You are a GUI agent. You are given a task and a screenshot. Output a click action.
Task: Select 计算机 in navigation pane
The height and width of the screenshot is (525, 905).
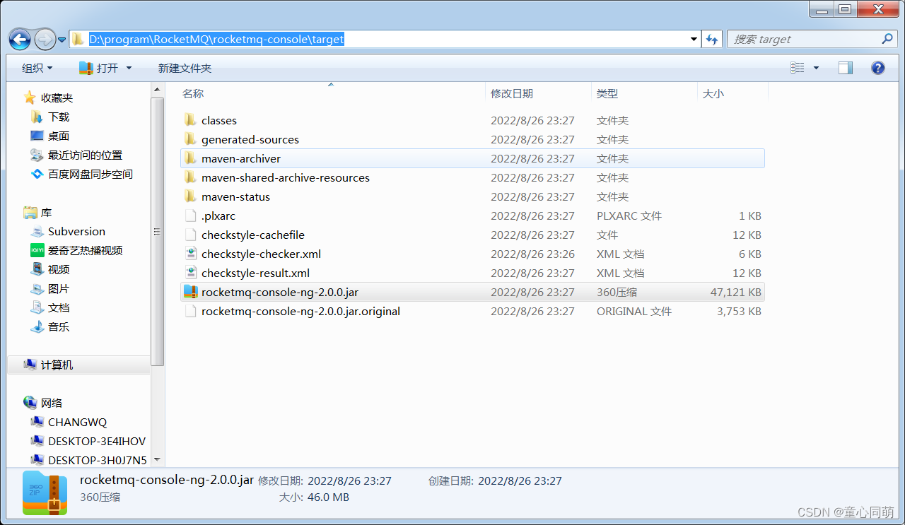click(x=57, y=365)
